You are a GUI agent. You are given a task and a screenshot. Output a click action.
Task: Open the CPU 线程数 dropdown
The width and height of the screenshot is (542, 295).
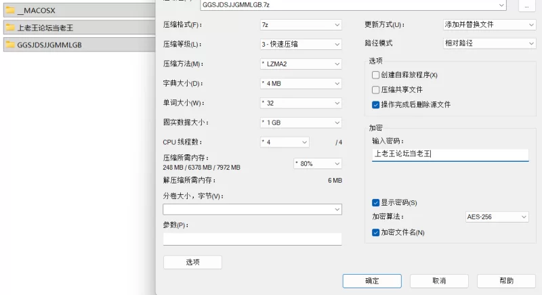284,142
